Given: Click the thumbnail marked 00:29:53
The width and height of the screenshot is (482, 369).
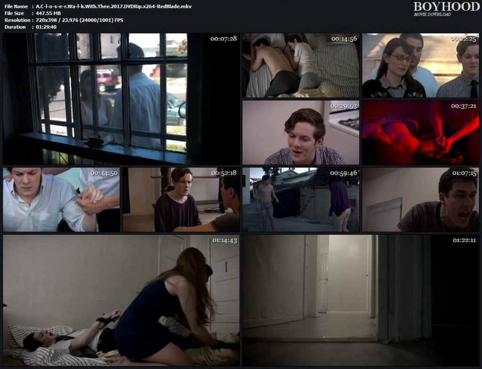Looking at the screenshot, I should pyautogui.click(x=300, y=132).
